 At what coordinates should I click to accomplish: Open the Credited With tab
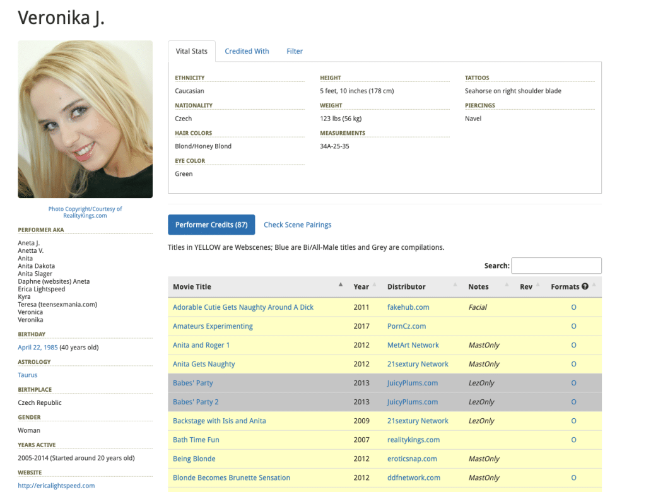247,51
